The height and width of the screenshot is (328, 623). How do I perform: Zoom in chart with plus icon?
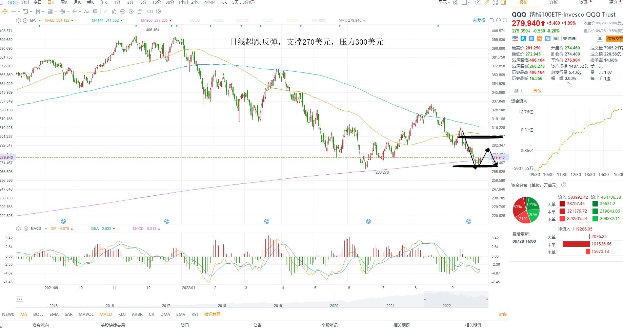pyautogui.click(x=505, y=20)
